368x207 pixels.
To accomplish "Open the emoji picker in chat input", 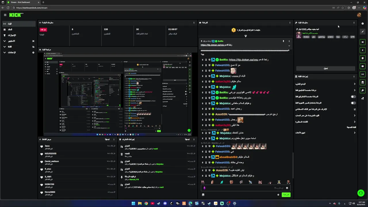I will coord(287,188).
